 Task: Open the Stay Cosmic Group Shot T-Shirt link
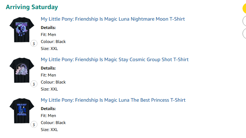pos(115,59)
